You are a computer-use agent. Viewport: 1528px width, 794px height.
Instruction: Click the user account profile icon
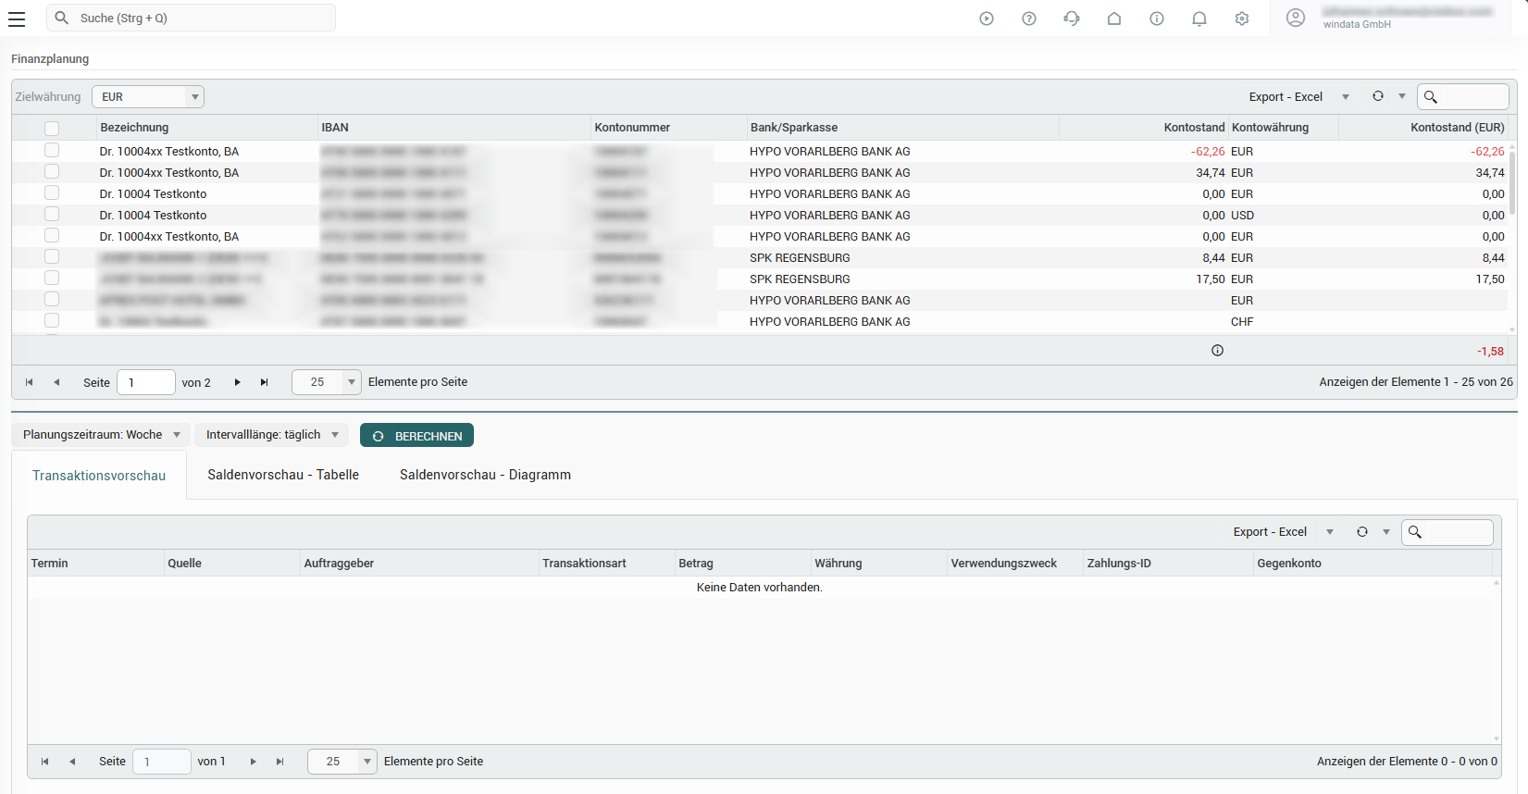click(1296, 18)
